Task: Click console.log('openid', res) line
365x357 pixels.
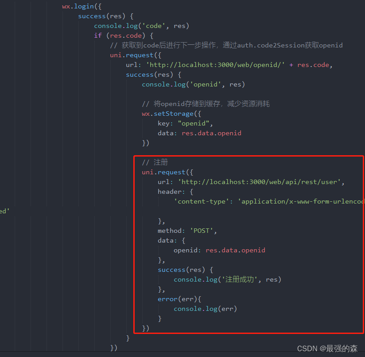Action: (194, 84)
